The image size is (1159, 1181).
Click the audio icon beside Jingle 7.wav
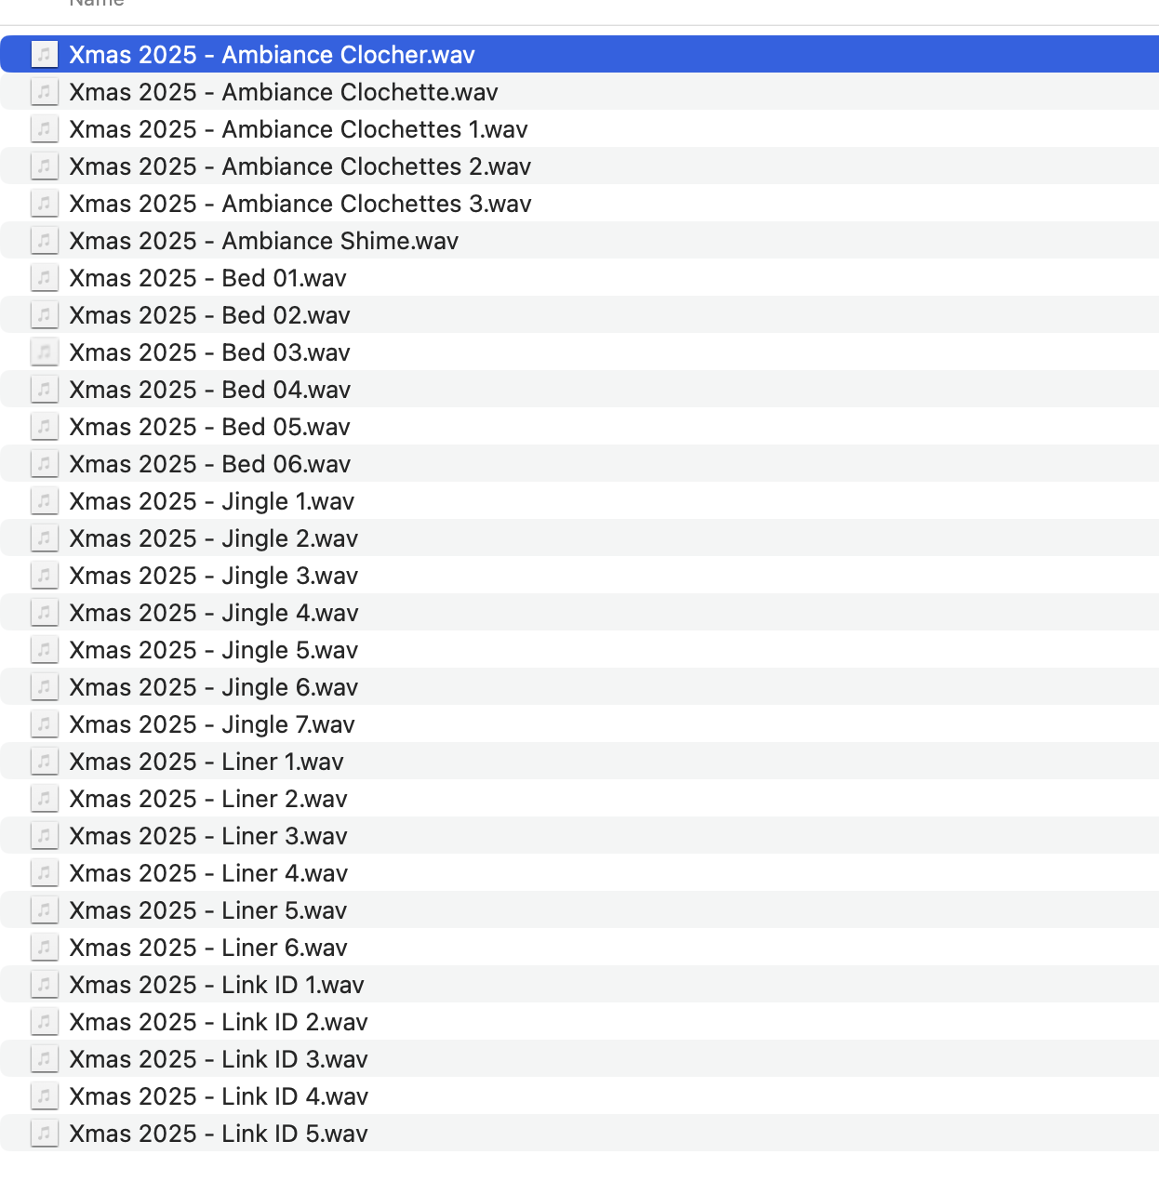click(x=44, y=724)
